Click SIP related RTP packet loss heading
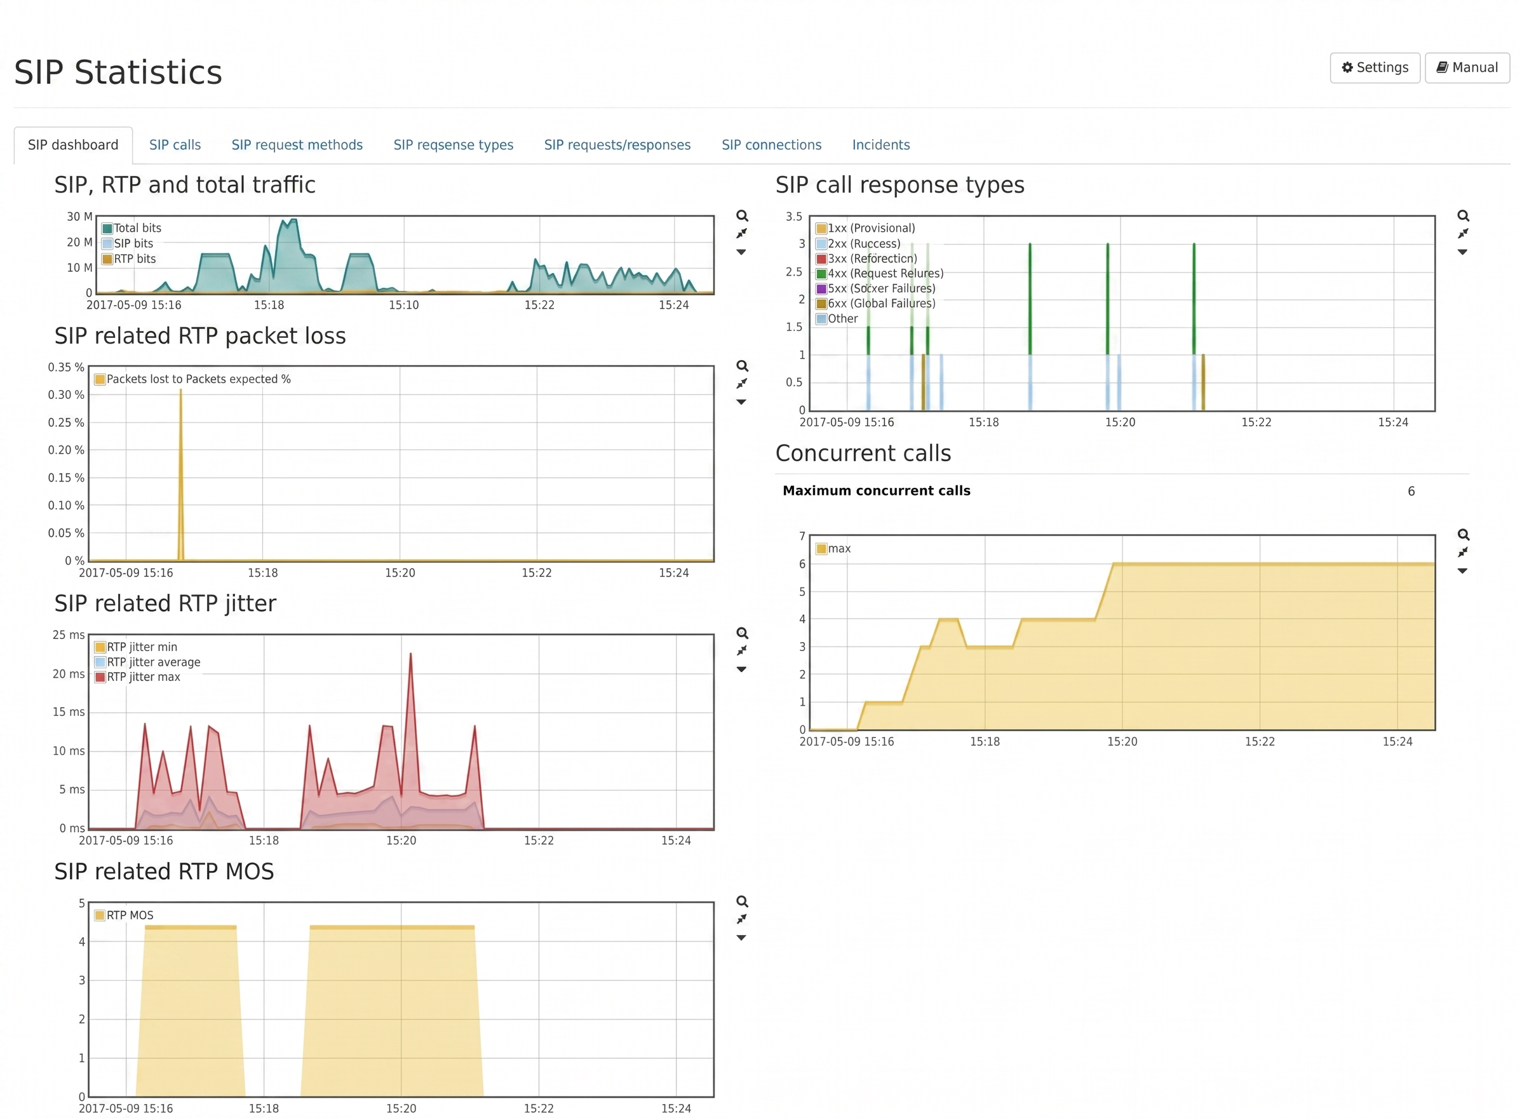Viewport: 1522px width, 1118px height. (199, 335)
